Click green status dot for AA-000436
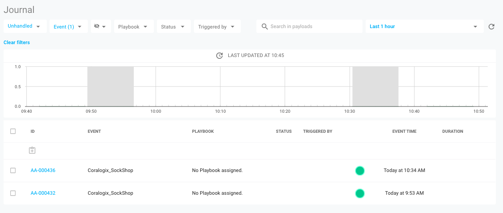 coord(360,171)
